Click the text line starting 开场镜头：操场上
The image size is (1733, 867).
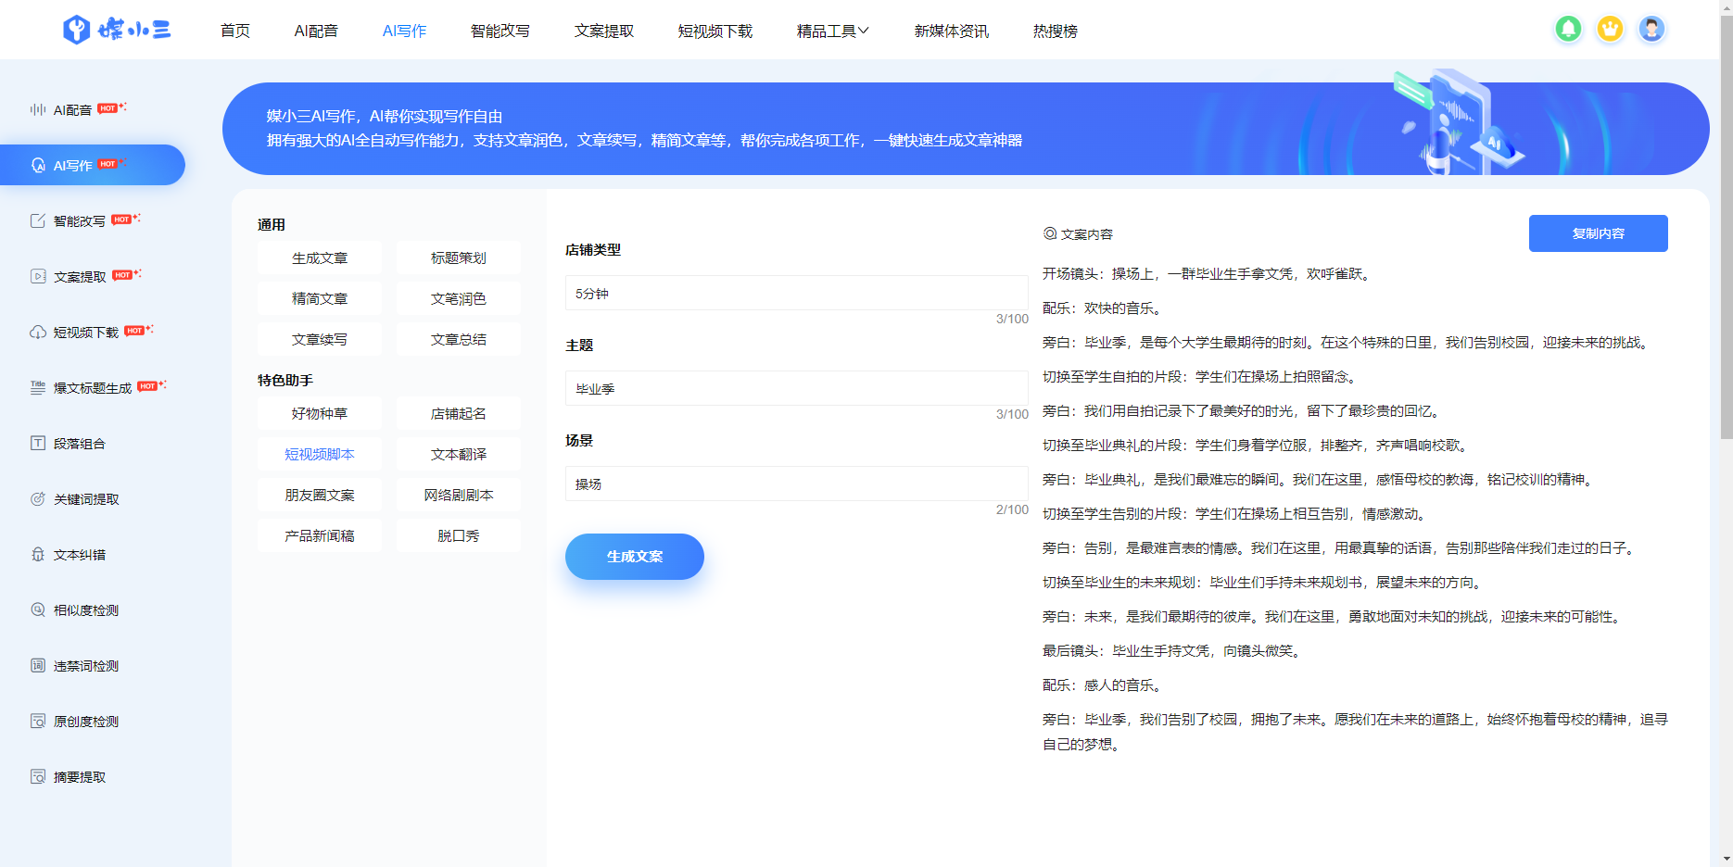tap(1209, 274)
